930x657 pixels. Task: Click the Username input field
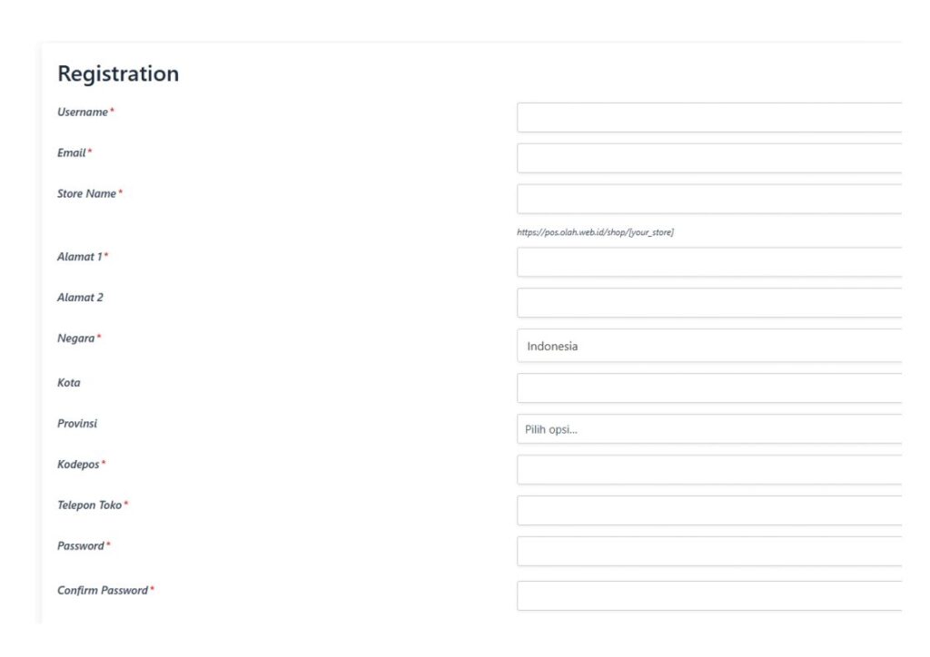coord(708,117)
